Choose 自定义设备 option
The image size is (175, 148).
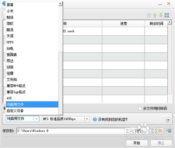pyautogui.click(x=32, y=111)
